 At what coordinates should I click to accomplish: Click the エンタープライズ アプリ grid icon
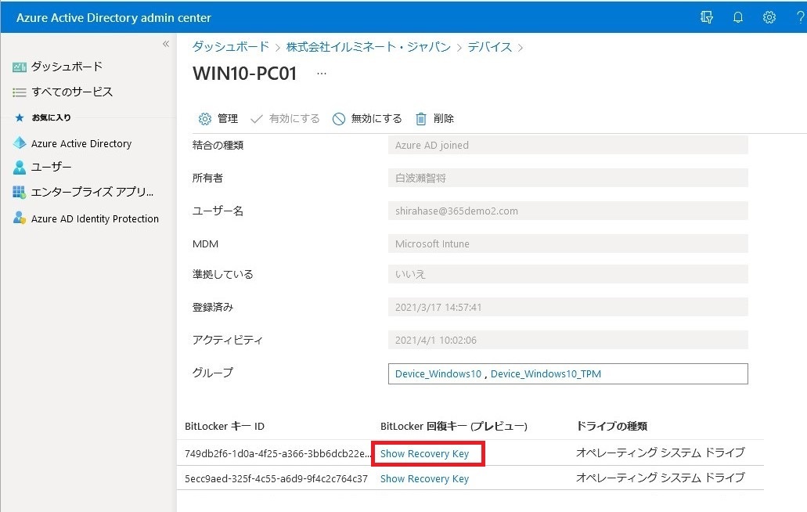19,193
